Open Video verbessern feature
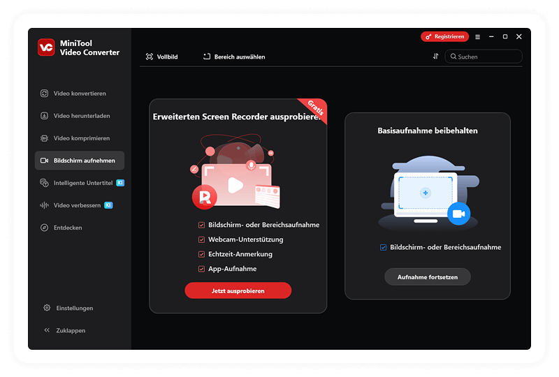Viewport: 559px width, 377px height. [80, 205]
